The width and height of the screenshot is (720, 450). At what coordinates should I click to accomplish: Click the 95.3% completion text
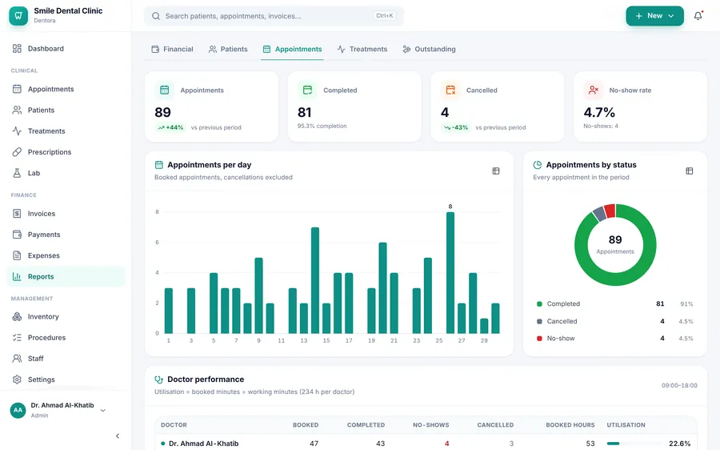click(x=322, y=126)
